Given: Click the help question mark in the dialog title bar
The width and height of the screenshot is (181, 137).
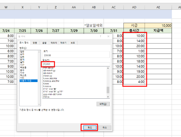Looking at the screenshot, I should 100,36.
